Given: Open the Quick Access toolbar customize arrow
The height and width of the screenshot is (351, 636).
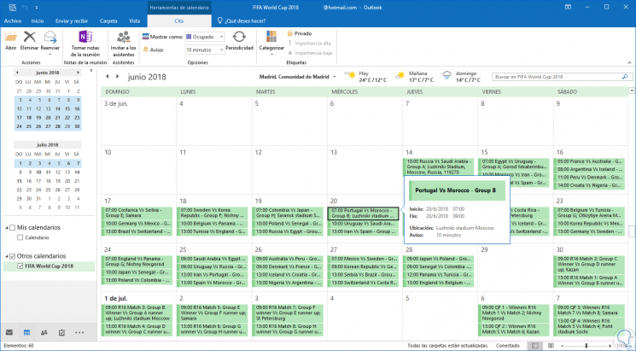Looking at the screenshot, I should (37, 8).
